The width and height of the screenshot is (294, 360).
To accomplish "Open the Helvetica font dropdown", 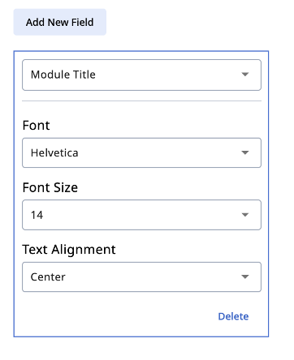I will (141, 153).
